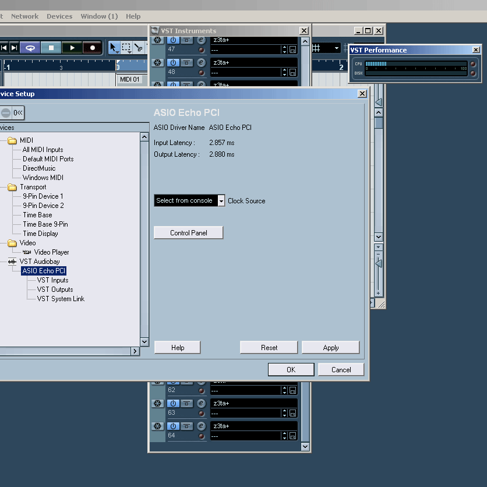Open the z3ta+ instrument selector in slot 48
This screenshot has height=487, width=487.
point(254,62)
